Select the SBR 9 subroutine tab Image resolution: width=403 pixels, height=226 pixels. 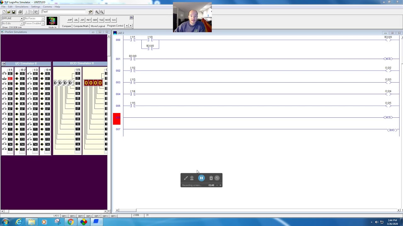pyautogui.click(x=113, y=216)
